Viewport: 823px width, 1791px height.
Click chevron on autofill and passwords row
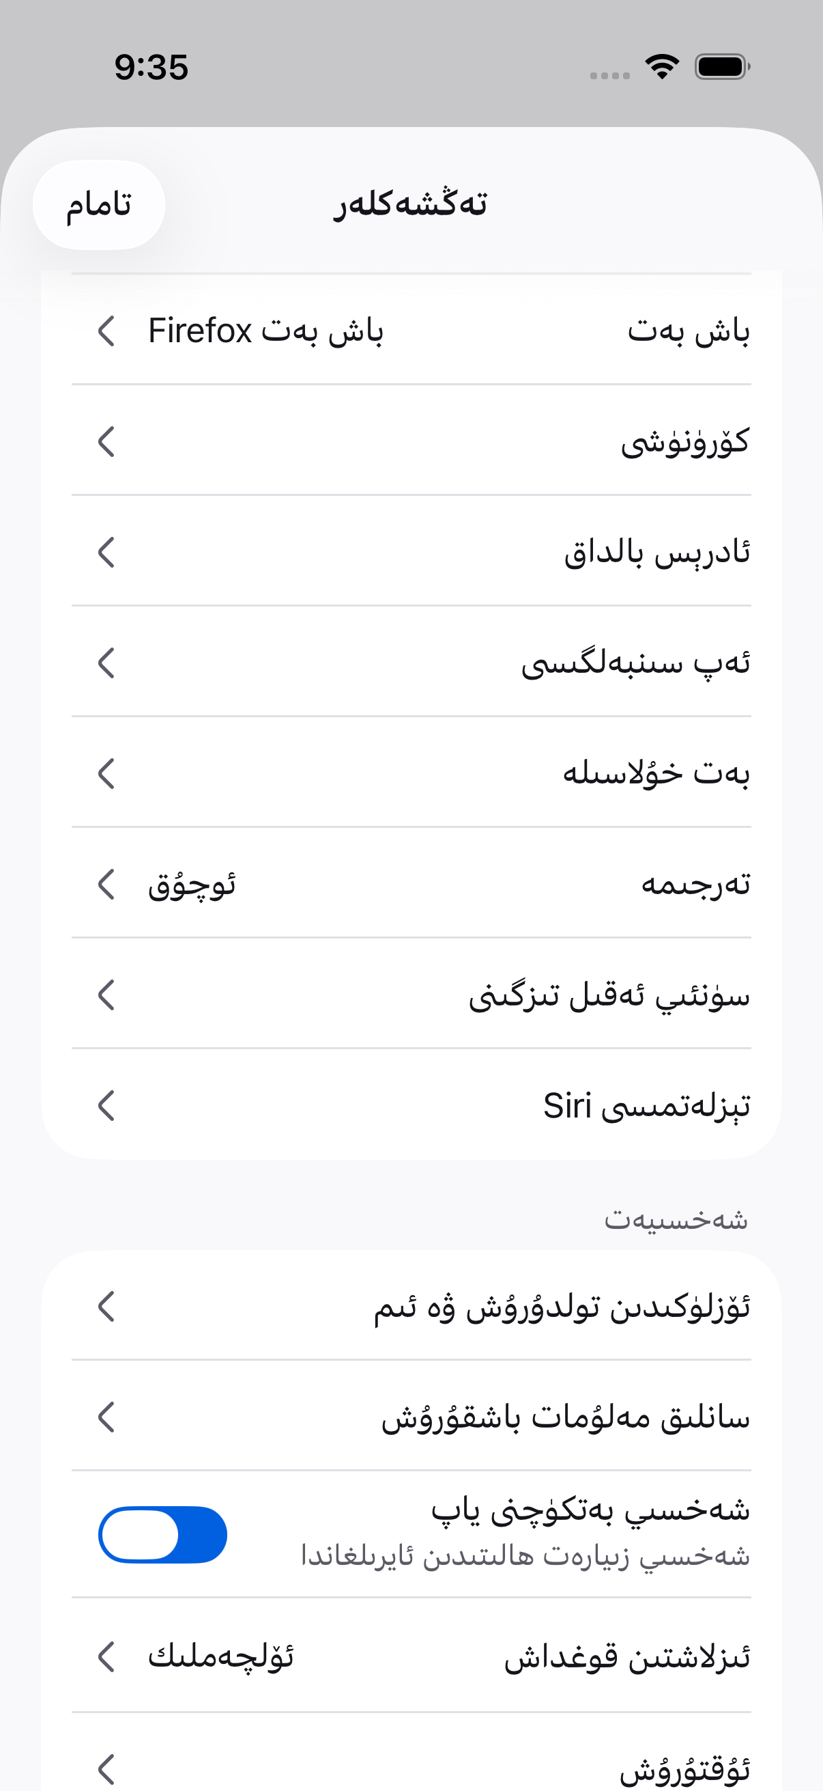[106, 1307]
